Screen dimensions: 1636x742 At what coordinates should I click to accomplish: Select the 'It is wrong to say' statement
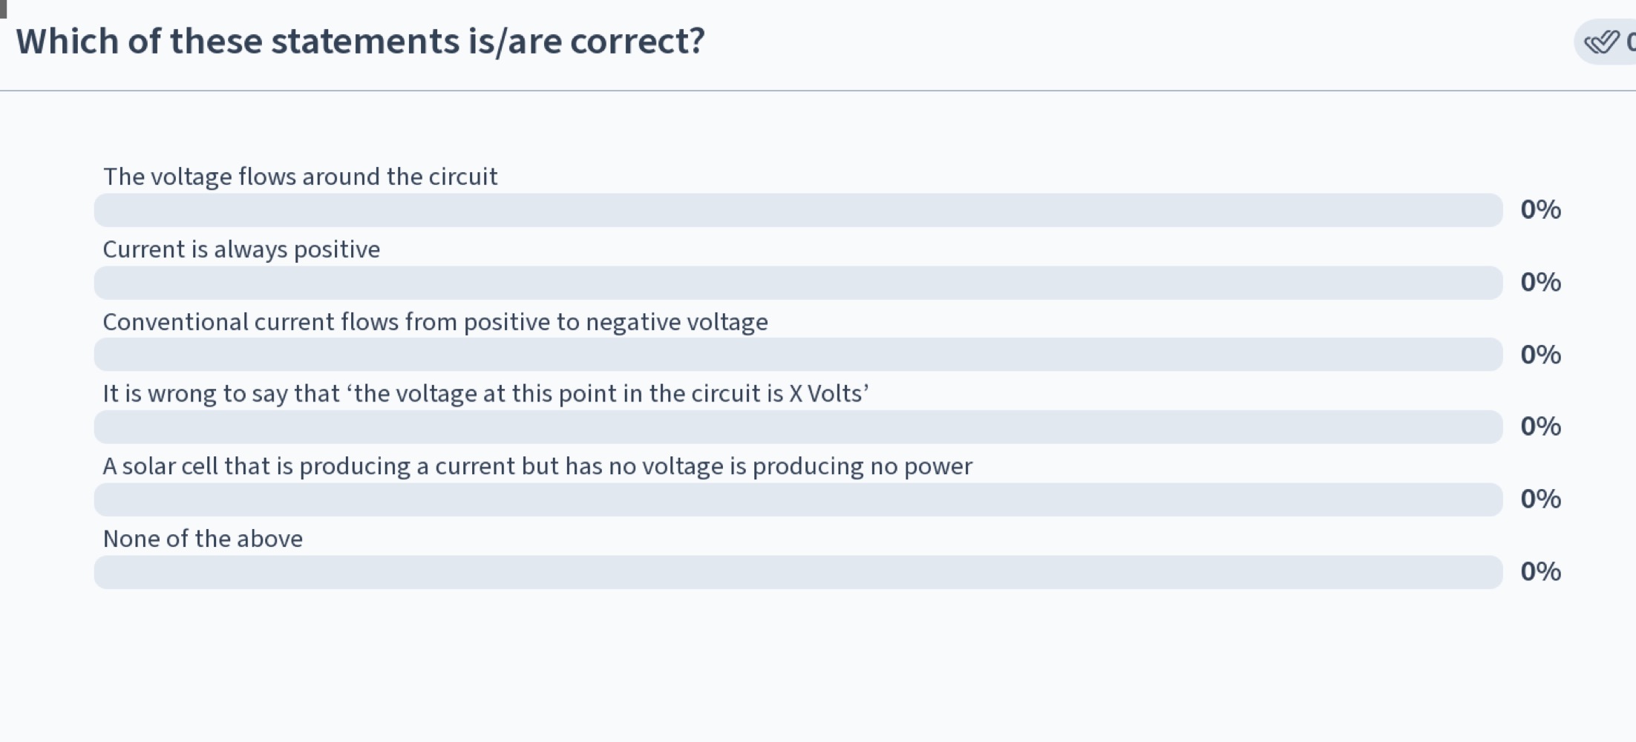(x=485, y=393)
